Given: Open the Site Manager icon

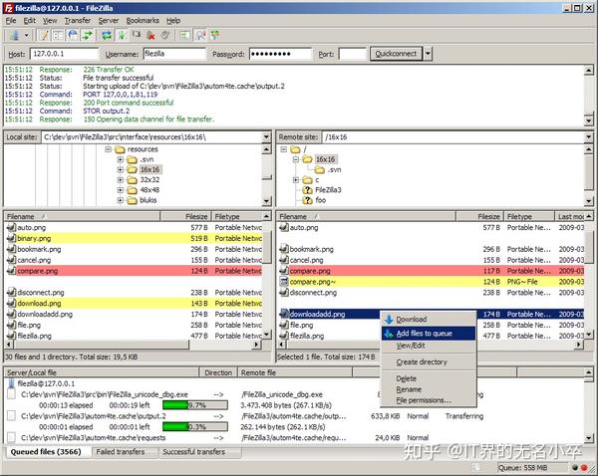Looking at the screenshot, I should click(x=15, y=36).
